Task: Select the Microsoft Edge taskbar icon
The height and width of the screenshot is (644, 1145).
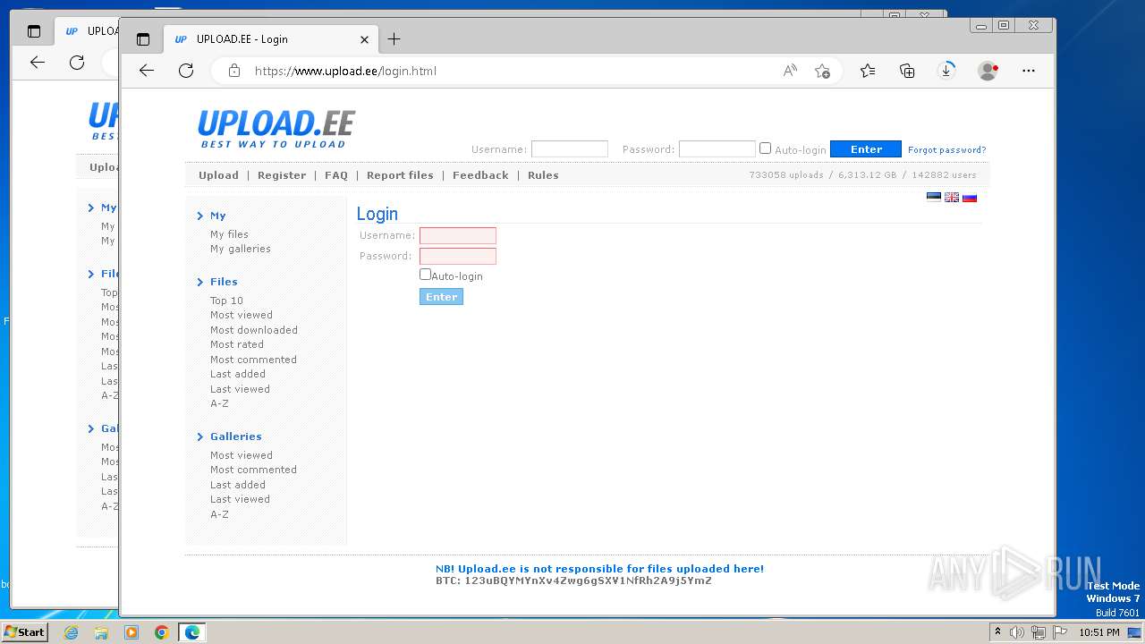Action: point(192,632)
